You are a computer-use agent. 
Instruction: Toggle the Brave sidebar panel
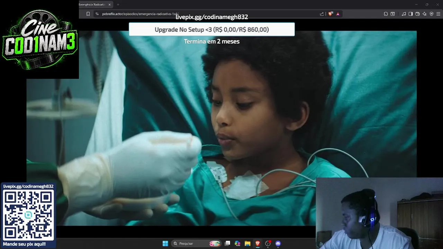[410, 14]
